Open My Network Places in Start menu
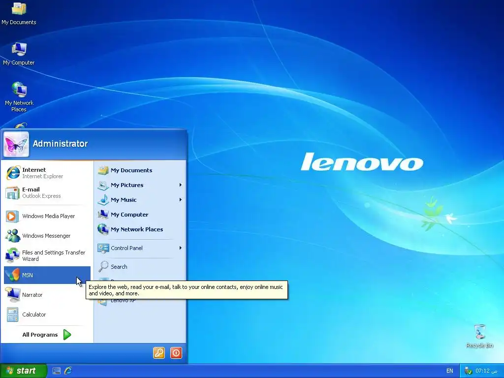 140,229
